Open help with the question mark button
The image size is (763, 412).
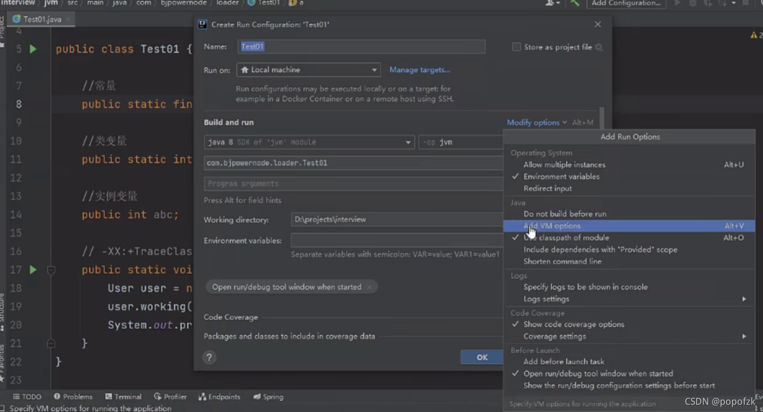coord(209,357)
